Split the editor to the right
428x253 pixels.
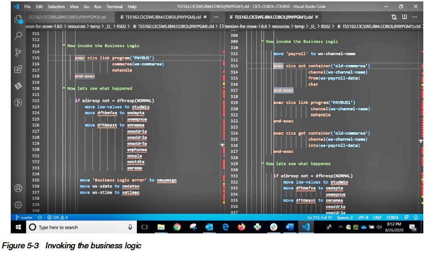[405, 17]
